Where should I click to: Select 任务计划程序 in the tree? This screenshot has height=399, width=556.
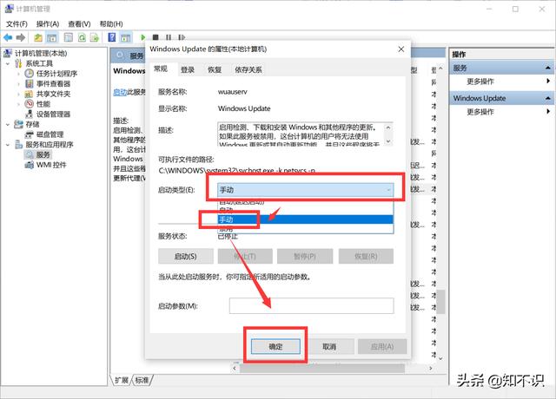(x=56, y=74)
